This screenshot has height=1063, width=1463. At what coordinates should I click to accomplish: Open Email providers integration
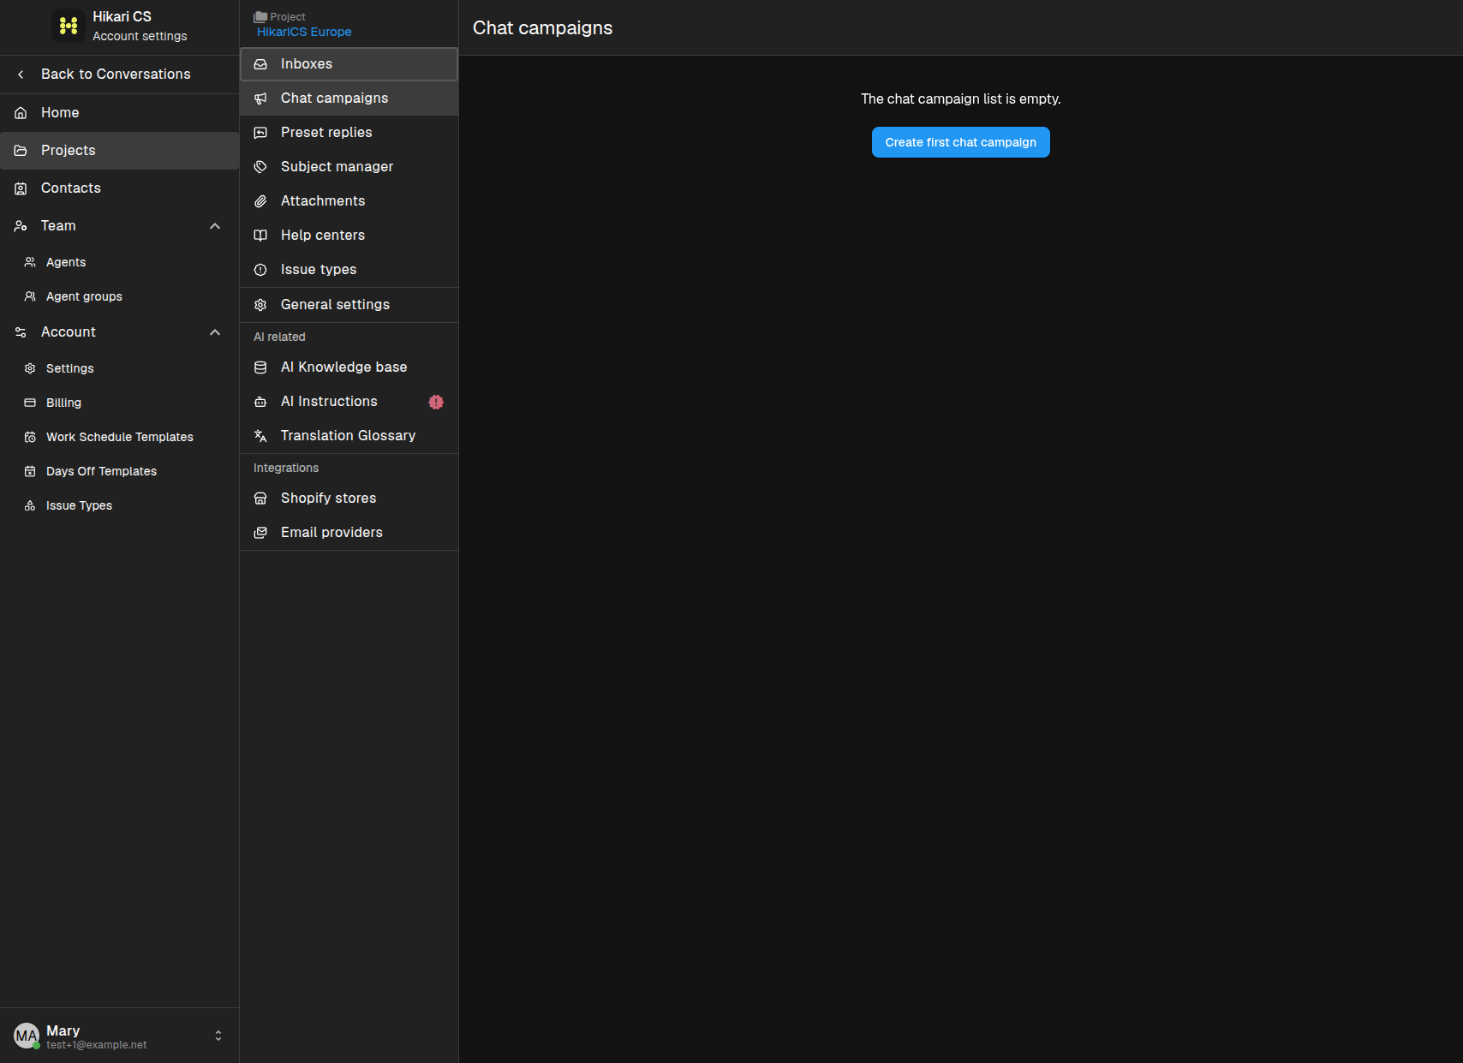pyautogui.click(x=349, y=533)
